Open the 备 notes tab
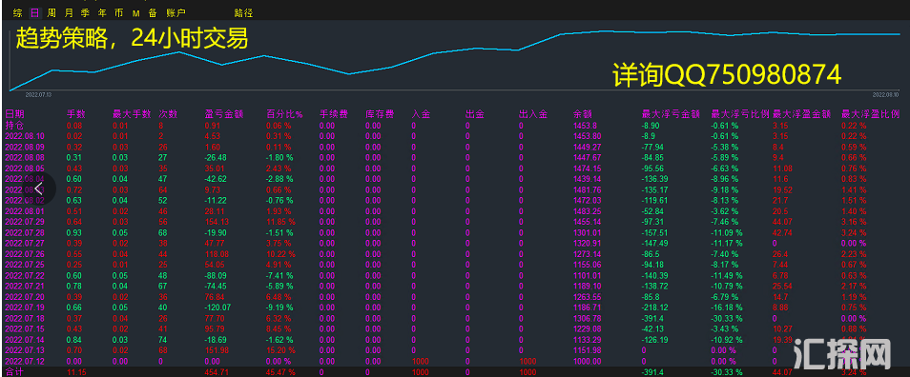 coord(153,12)
